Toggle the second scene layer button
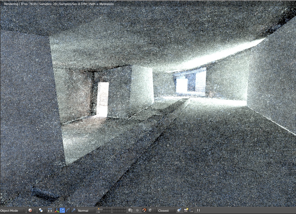This screenshot has height=214, width=296. click(x=101, y=209)
